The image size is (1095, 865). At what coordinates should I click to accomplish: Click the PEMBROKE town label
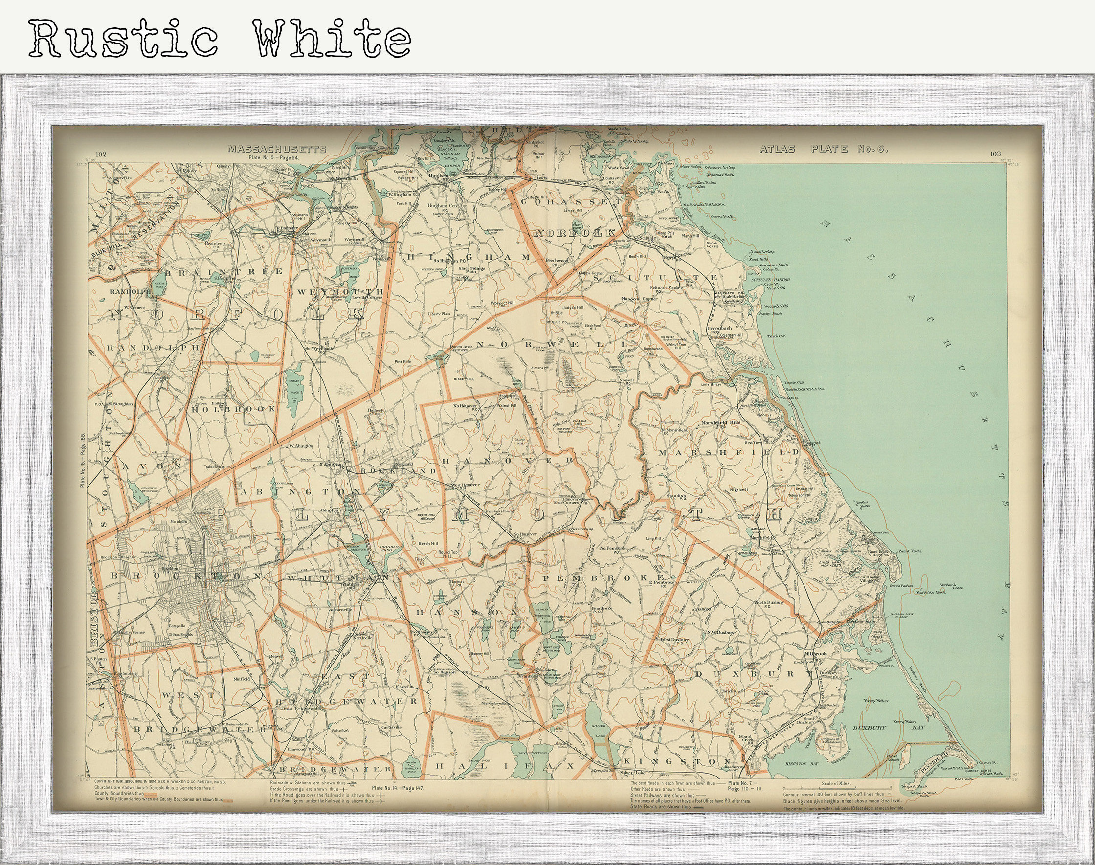603,578
